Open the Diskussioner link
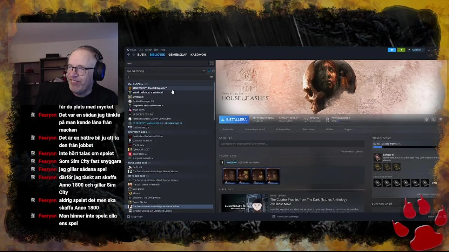 pos(308,129)
